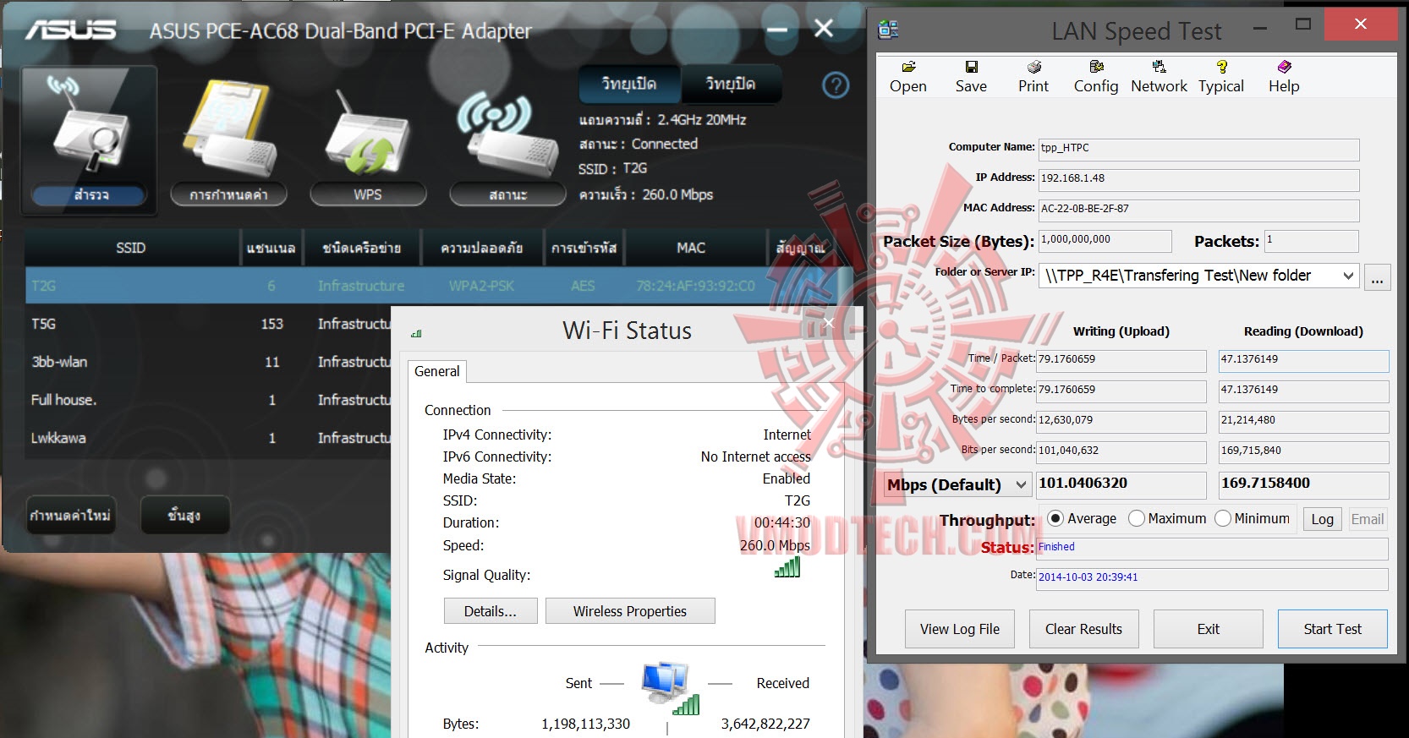The image size is (1409, 738).
Task: Select the 3bb-wlan network row
Action: pos(208,362)
